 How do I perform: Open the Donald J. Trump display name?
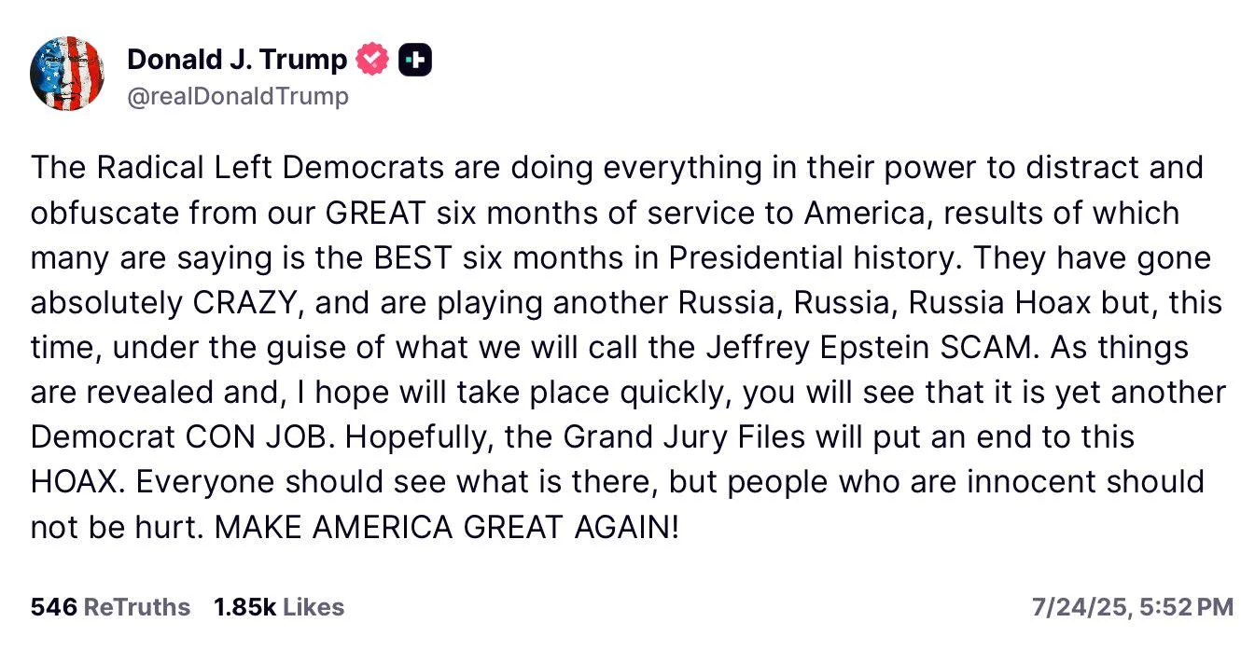(237, 60)
